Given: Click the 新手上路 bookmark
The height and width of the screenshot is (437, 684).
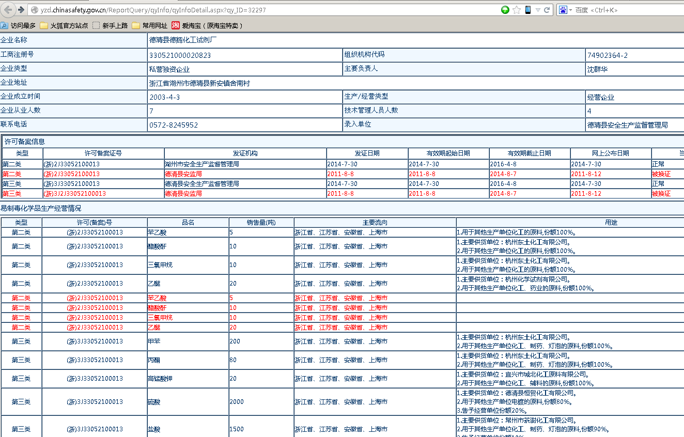Looking at the screenshot, I should [110, 25].
